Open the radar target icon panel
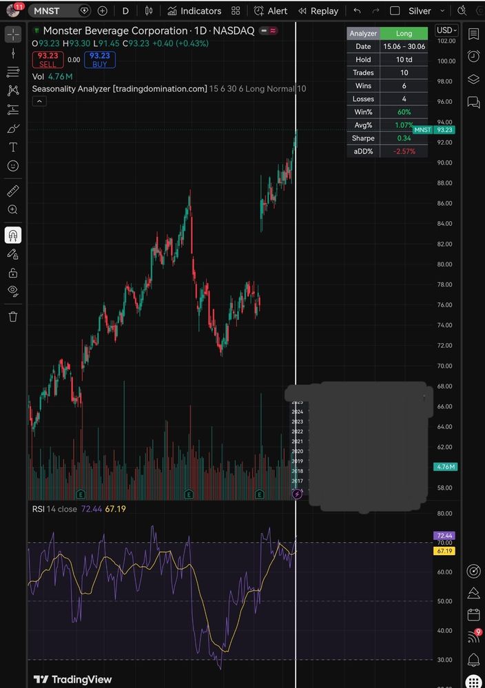The width and height of the screenshot is (485, 688). pos(473,571)
